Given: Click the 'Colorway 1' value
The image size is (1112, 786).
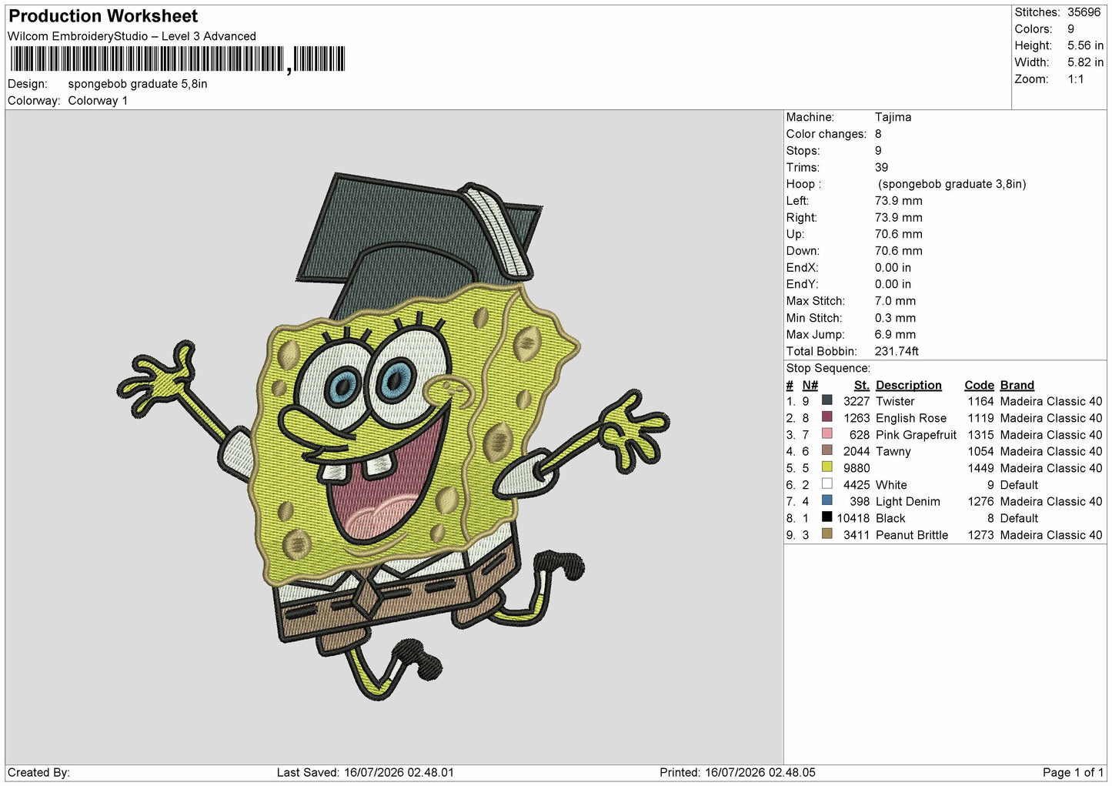Looking at the screenshot, I should click(98, 101).
